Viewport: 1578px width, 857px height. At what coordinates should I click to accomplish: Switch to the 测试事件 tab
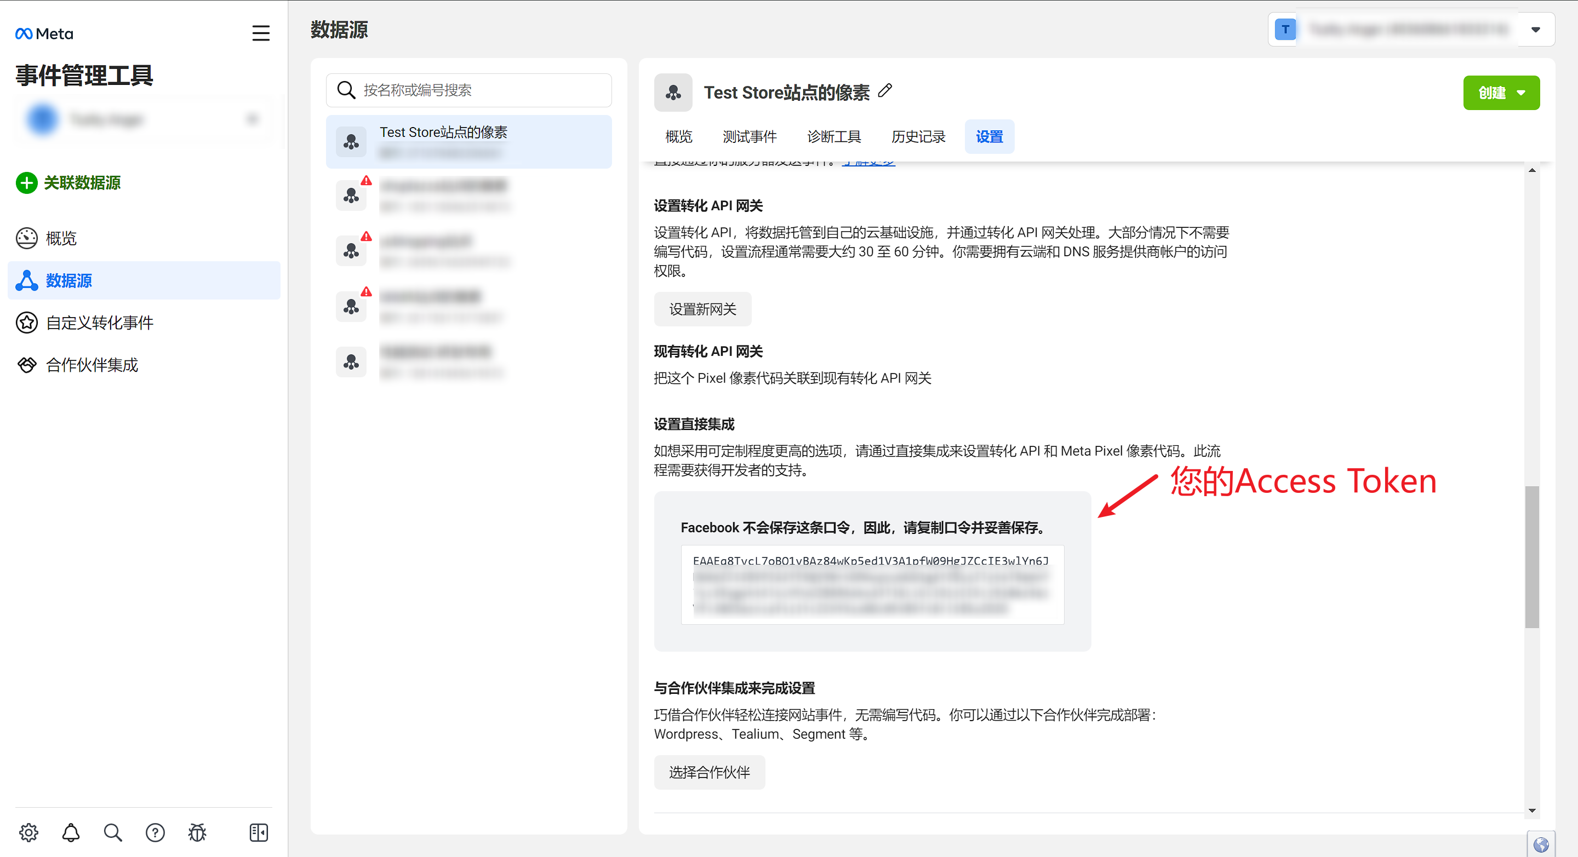(x=749, y=136)
